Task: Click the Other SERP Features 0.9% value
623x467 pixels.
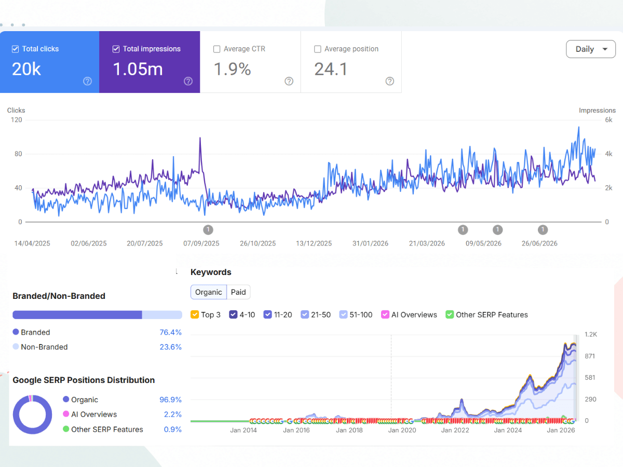Action: point(173,429)
